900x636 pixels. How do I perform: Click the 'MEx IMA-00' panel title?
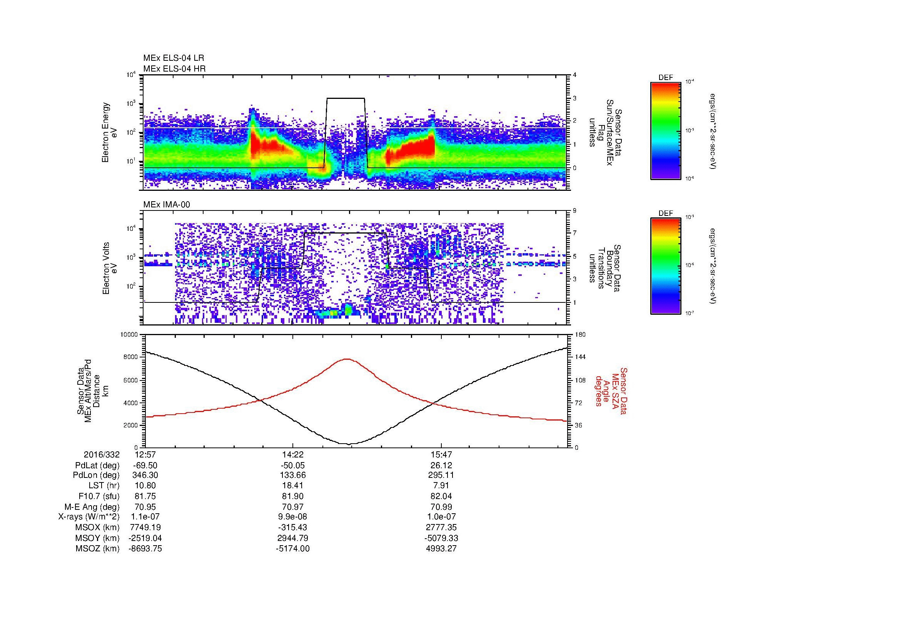(167, 205)
